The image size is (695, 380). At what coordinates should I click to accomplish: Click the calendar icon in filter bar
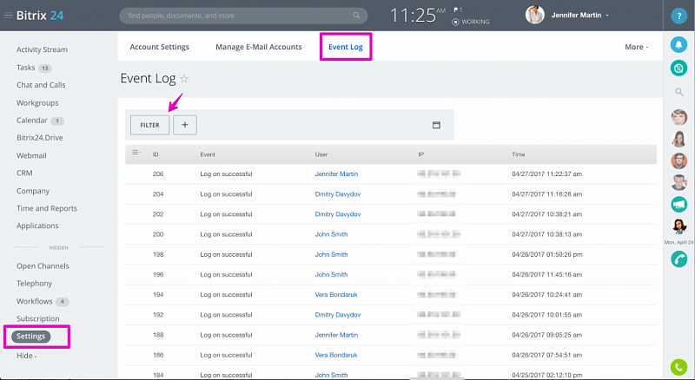[436, 125]
